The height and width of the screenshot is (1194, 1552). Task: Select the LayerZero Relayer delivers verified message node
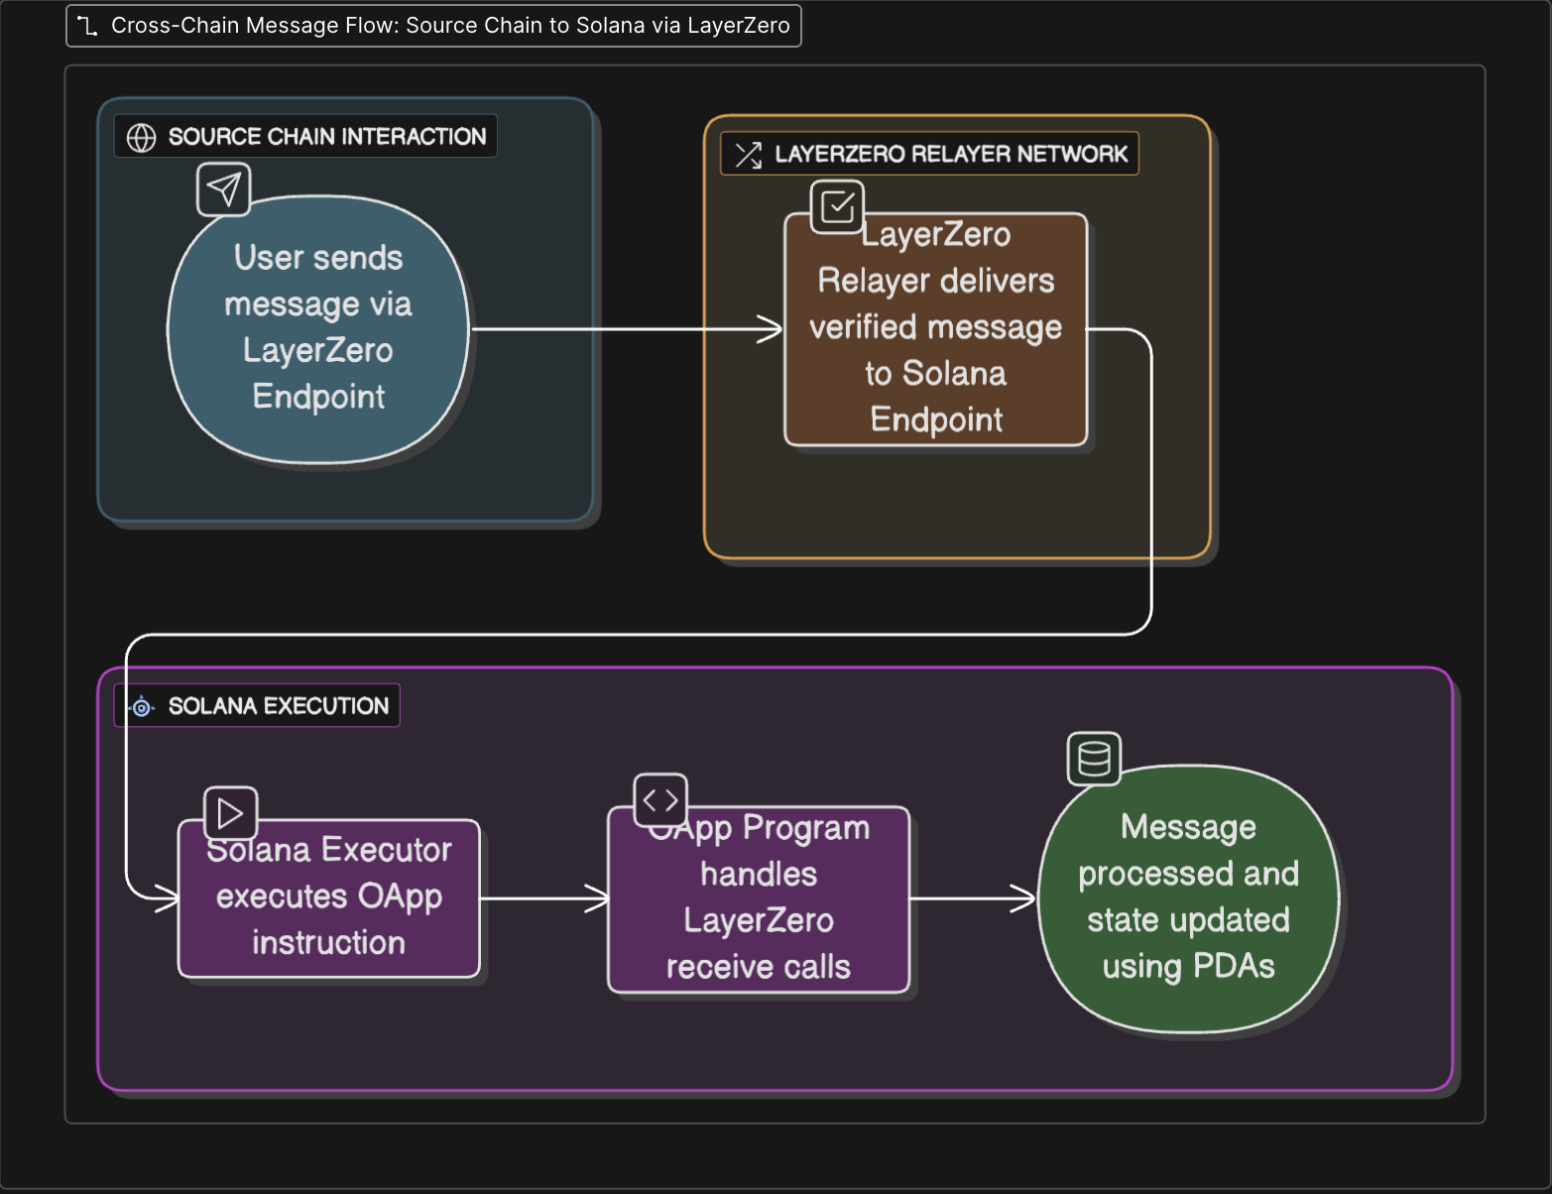936,329
